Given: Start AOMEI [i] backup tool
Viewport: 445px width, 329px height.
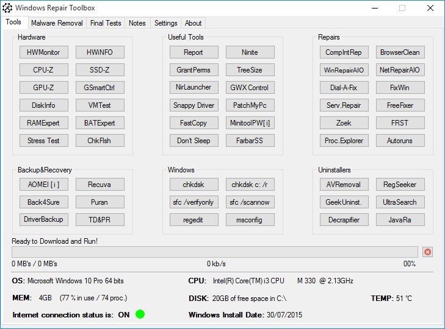Looking at the screenshot, I should click(44, 185).
